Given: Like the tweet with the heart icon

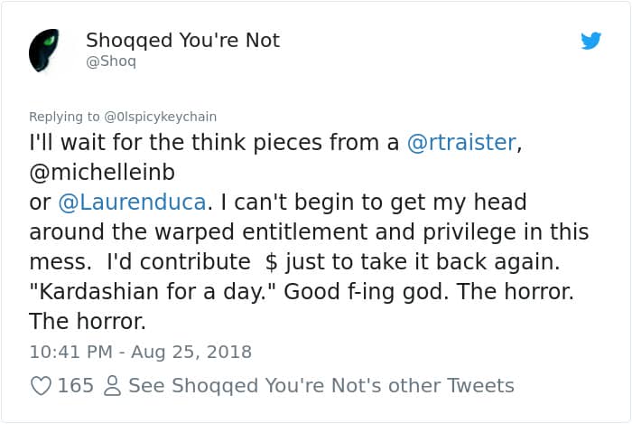Looking at the screenshot, I should pos(41,386).
